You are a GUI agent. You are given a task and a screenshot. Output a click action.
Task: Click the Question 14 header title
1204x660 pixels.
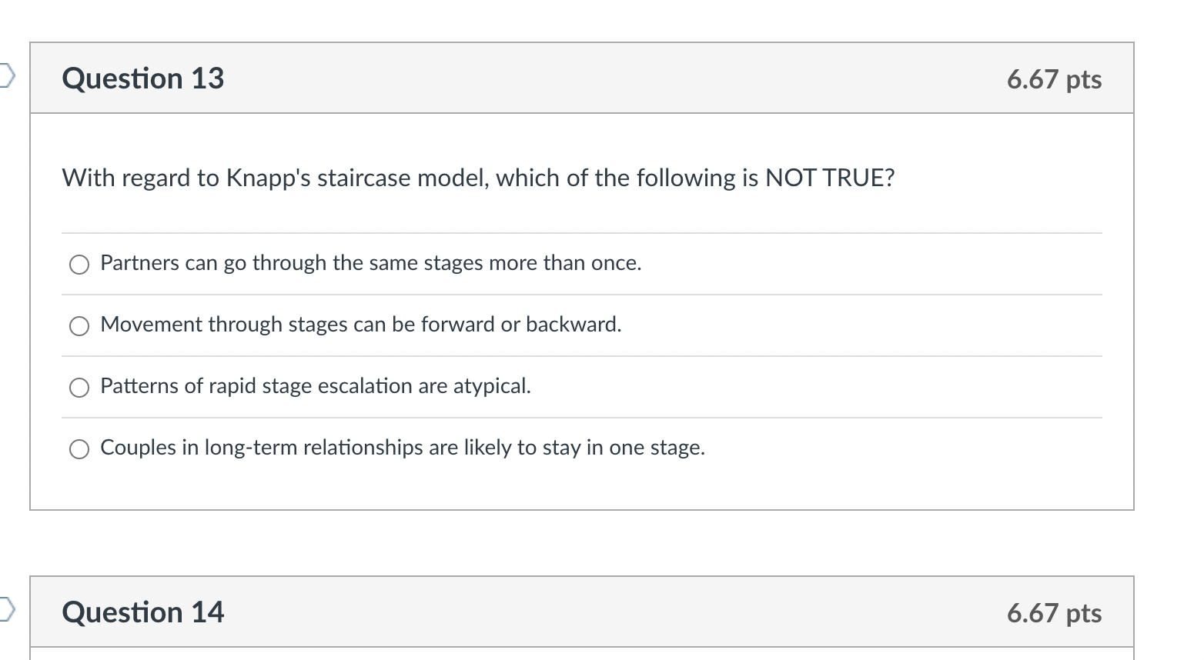(x=142, y=612)
